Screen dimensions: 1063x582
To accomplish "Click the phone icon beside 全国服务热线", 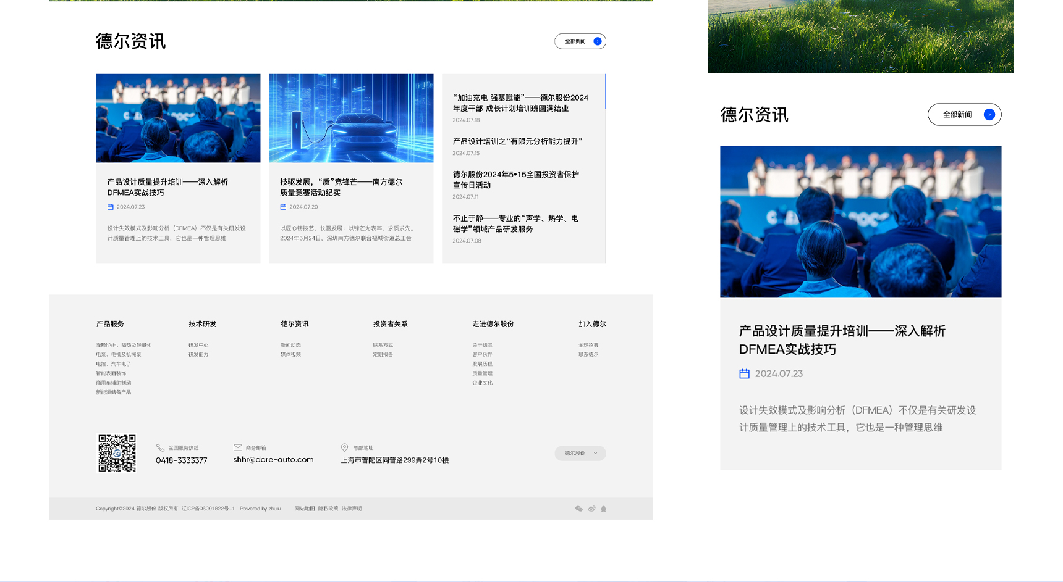I will click(160, 447).
